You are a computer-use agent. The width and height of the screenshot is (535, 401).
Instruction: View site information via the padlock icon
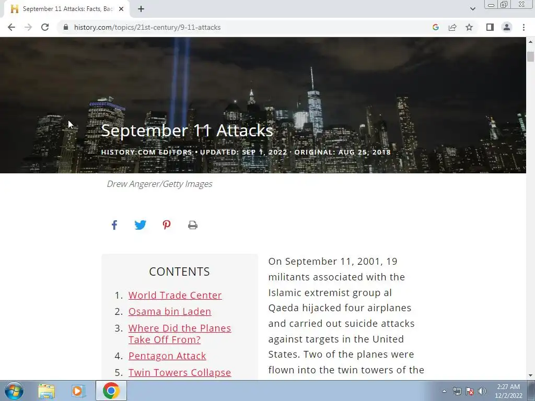click(x=66, y=27)
